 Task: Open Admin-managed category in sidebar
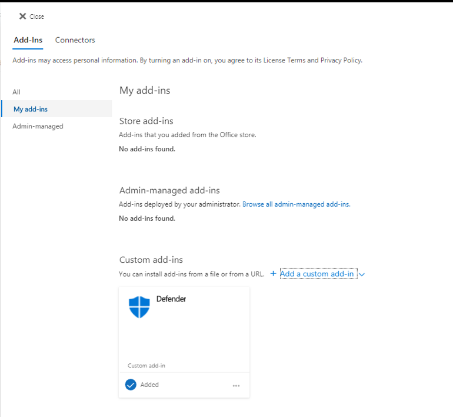click(38, 126)
